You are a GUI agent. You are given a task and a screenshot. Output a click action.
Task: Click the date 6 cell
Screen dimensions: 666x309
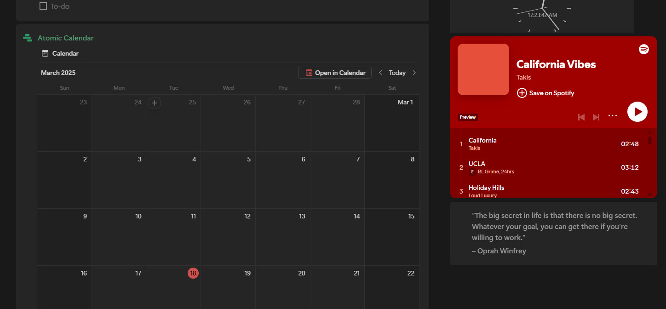coord(283,180)
